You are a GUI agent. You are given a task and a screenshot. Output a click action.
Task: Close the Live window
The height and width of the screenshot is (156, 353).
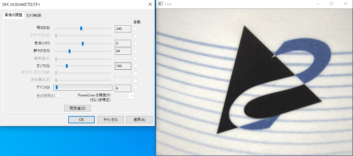(346, 4)
